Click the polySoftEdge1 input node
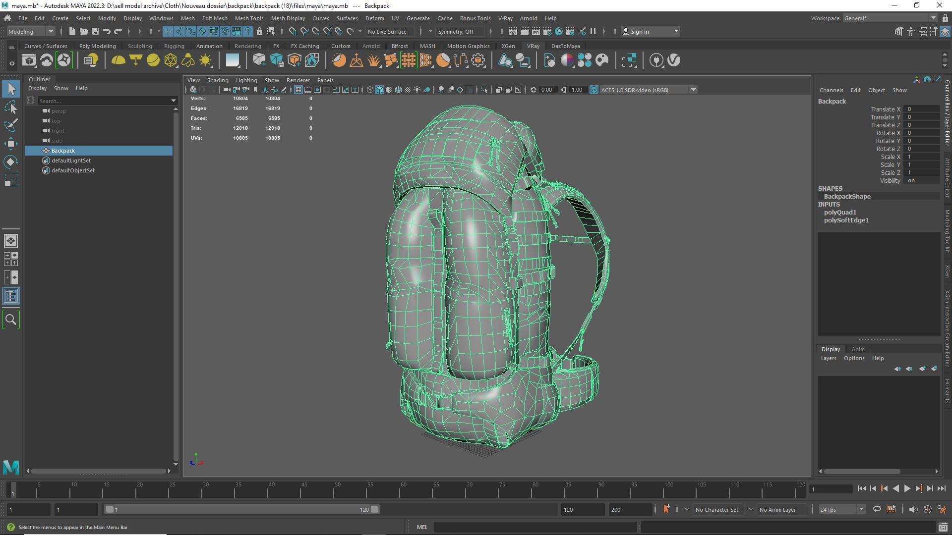The height and width of the screenshot is (535, 952). click(846, 220)
